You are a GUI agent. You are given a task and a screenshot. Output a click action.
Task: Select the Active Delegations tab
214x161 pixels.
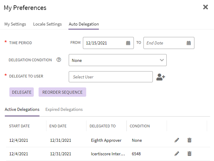click(x=22, y=109)
